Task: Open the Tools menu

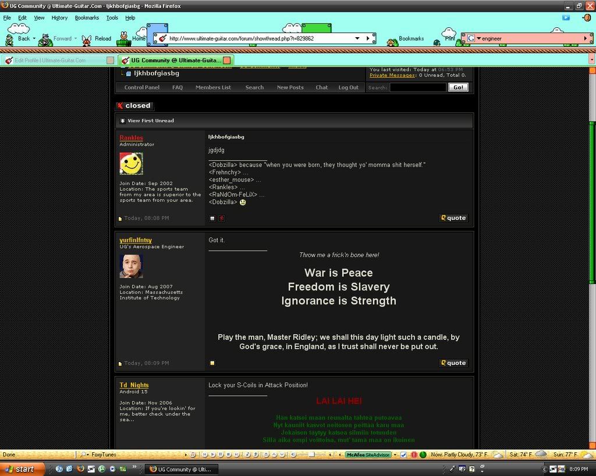Action: click(x=112, y=18)
